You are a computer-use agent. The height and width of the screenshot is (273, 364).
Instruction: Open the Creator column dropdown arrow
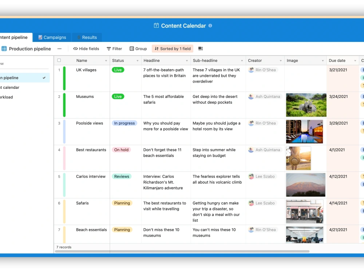[x=281, y=61]
